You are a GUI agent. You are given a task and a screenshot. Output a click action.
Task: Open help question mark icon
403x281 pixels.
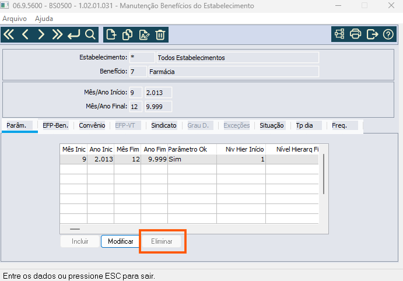click(388, 34)
